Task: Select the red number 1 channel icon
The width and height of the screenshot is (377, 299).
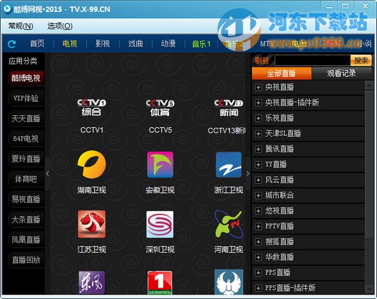Action: [x=160, y=283]
